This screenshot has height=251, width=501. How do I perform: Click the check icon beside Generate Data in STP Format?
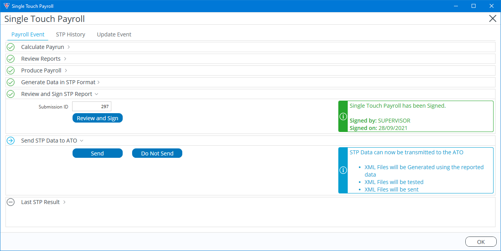(11, 82)
